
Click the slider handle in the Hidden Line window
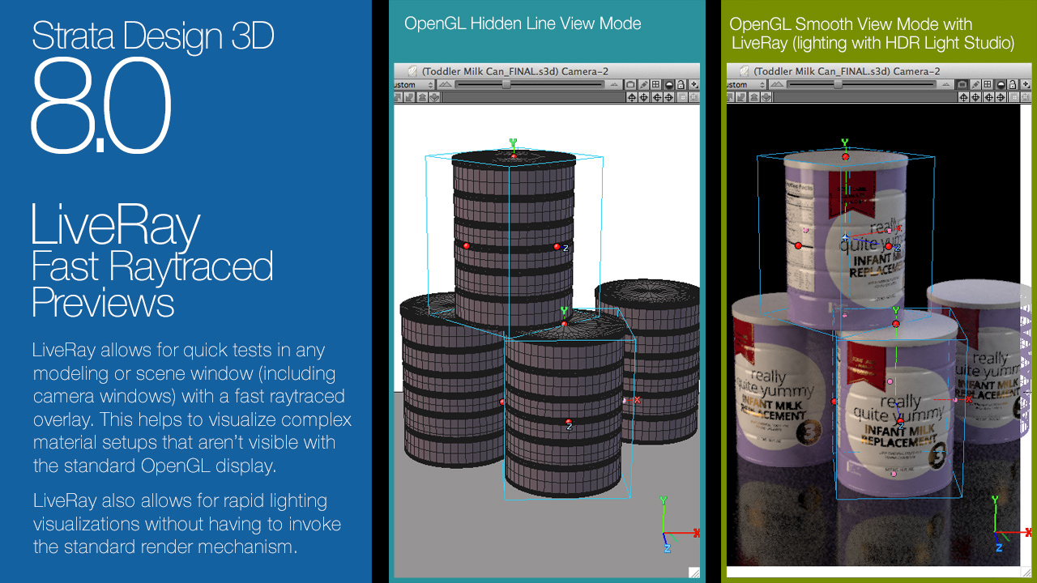[506, 85]
